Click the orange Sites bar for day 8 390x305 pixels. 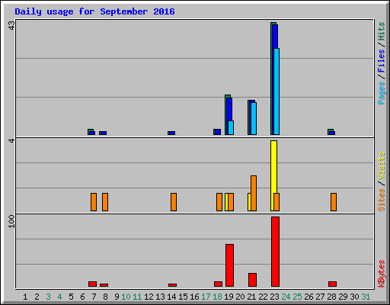105,202
